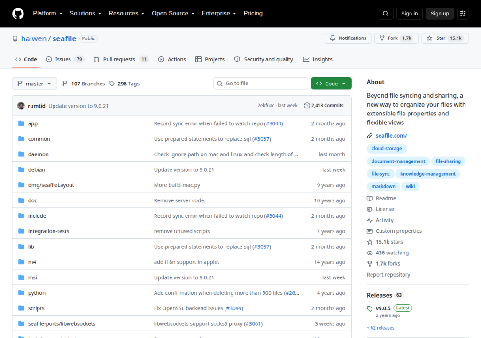Image resolution: width=481 pixels, height=338 pixels.
Task: Click rumtid's avatar image
Action: tap(21, 106)
